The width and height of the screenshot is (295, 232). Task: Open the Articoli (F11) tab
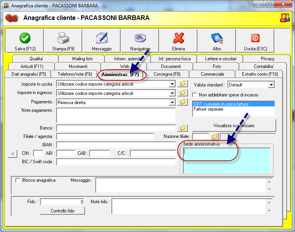(x=32, y=66)
